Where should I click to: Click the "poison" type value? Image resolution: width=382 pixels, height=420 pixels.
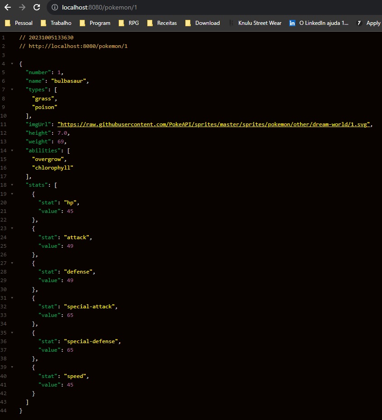[x=44, y=107]
